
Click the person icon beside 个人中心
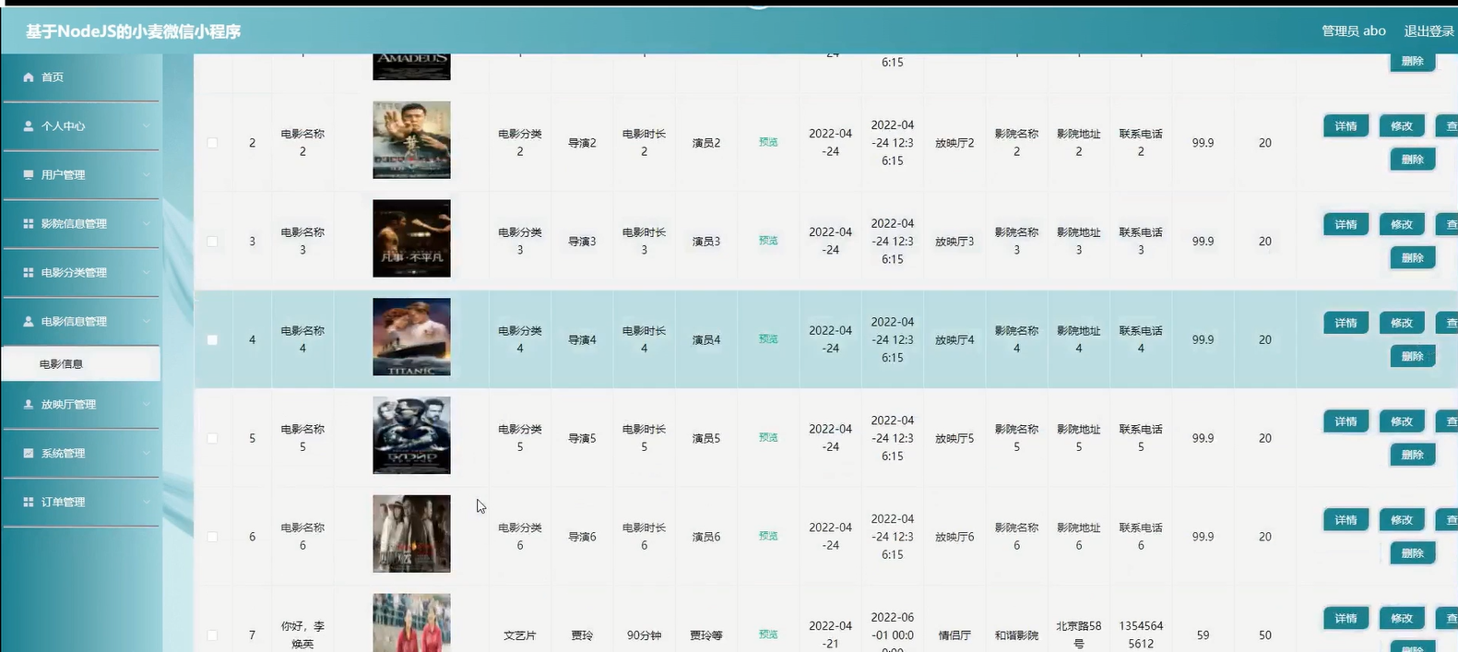coord(29,126)
